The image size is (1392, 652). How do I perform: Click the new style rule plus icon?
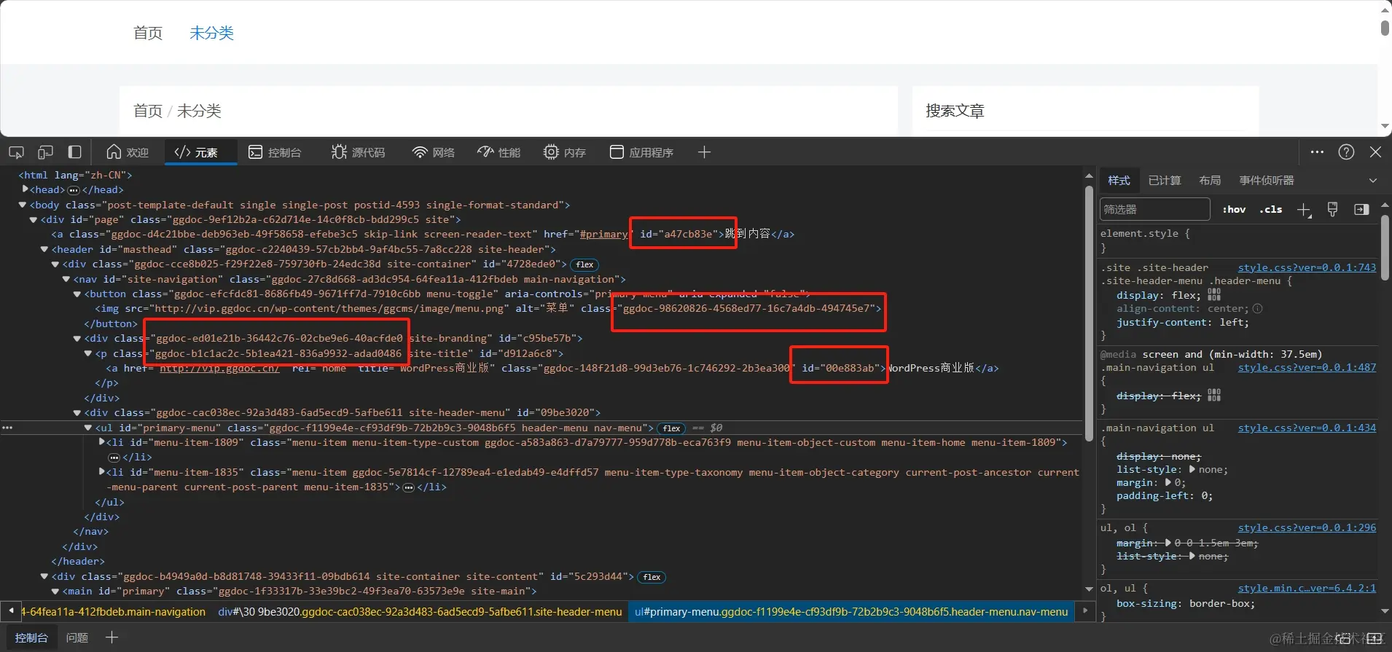pyautogui.click(x=1304, y=210)
